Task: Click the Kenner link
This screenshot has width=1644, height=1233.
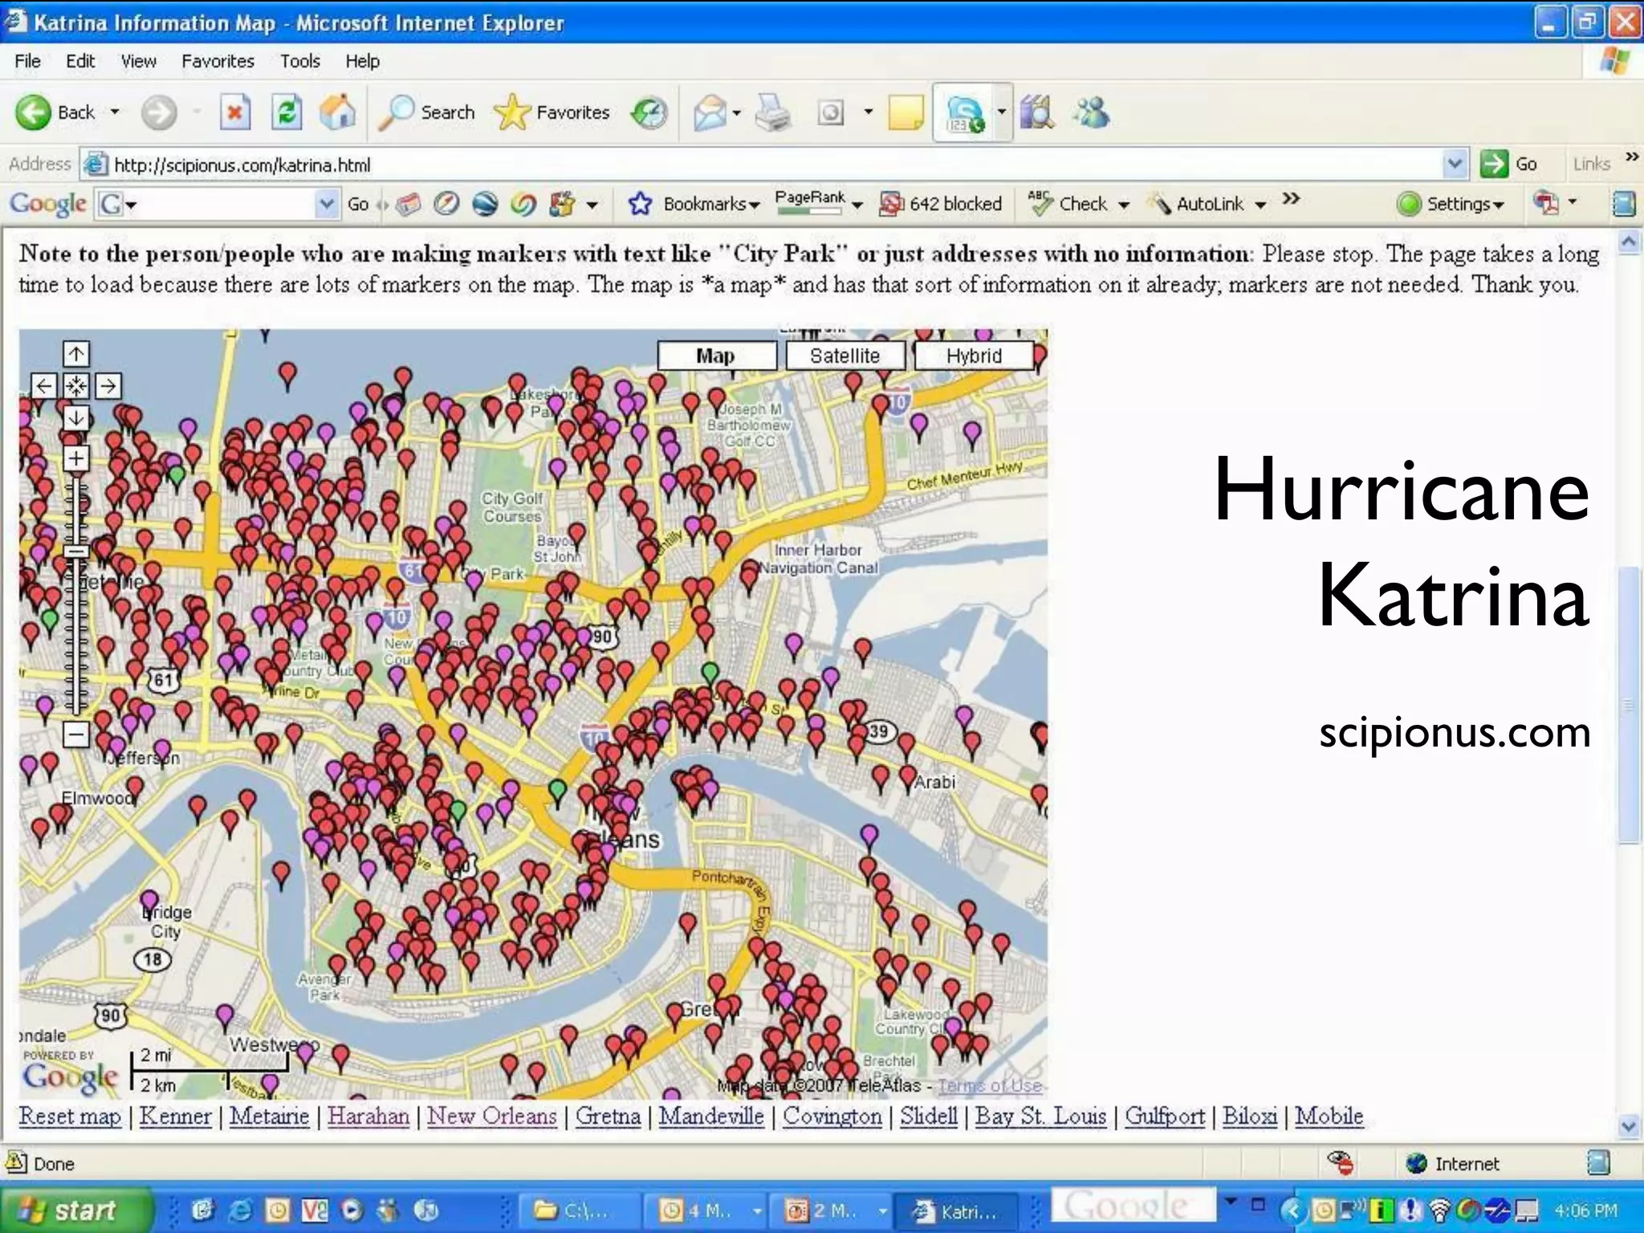Action: point(175,1116)
